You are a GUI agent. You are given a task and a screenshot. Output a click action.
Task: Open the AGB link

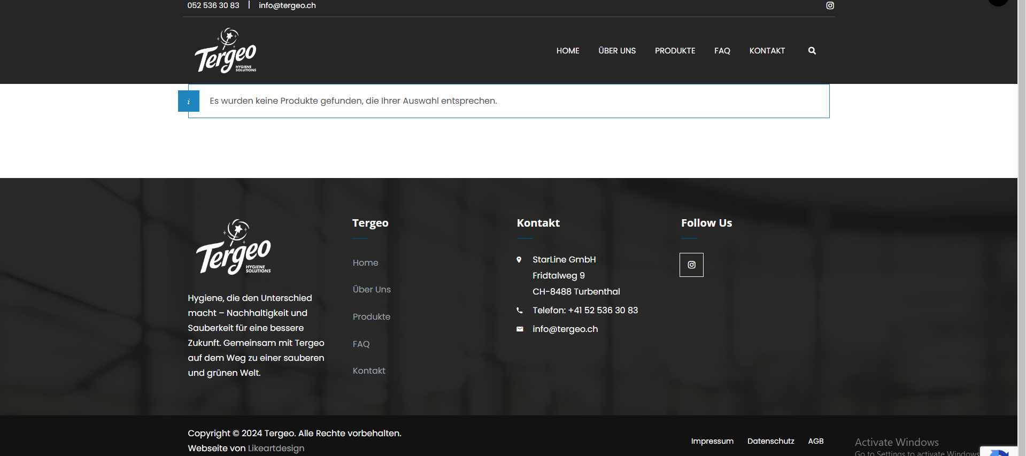[815, 442]
